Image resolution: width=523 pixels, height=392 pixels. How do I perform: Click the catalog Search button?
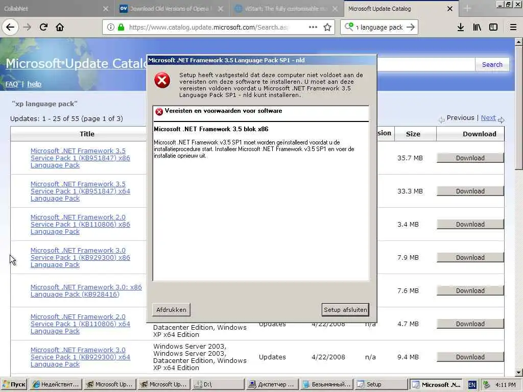(x=492, y=65)
